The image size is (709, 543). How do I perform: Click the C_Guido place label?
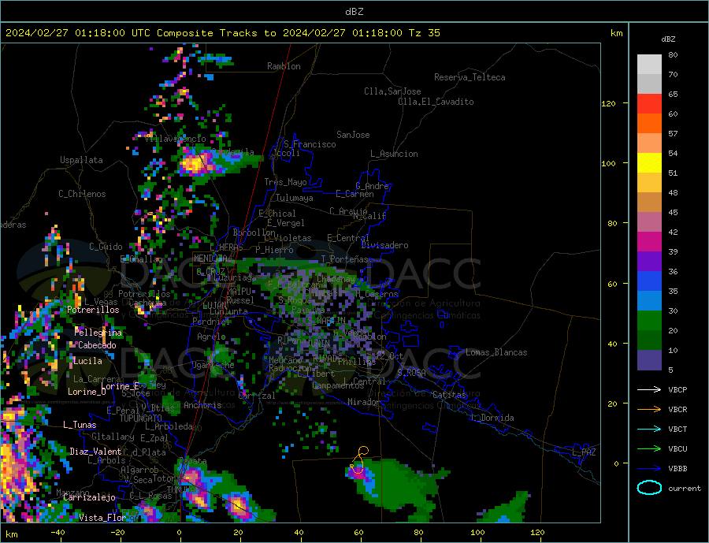point(106,247)
